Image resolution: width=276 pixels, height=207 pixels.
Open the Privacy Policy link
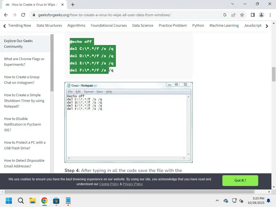(x=133, y=184)
